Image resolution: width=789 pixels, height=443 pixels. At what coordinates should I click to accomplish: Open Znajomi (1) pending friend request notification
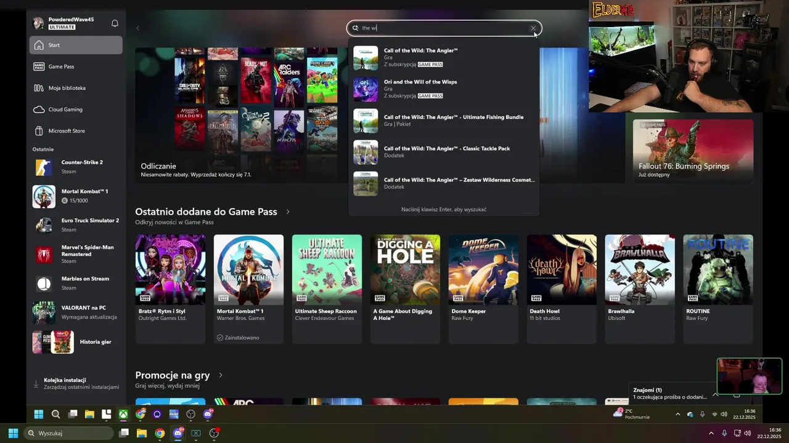(669, 394)
